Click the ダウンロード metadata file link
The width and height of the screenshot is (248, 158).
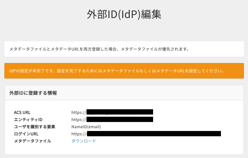pyautogui.click(x=83, y=141)
